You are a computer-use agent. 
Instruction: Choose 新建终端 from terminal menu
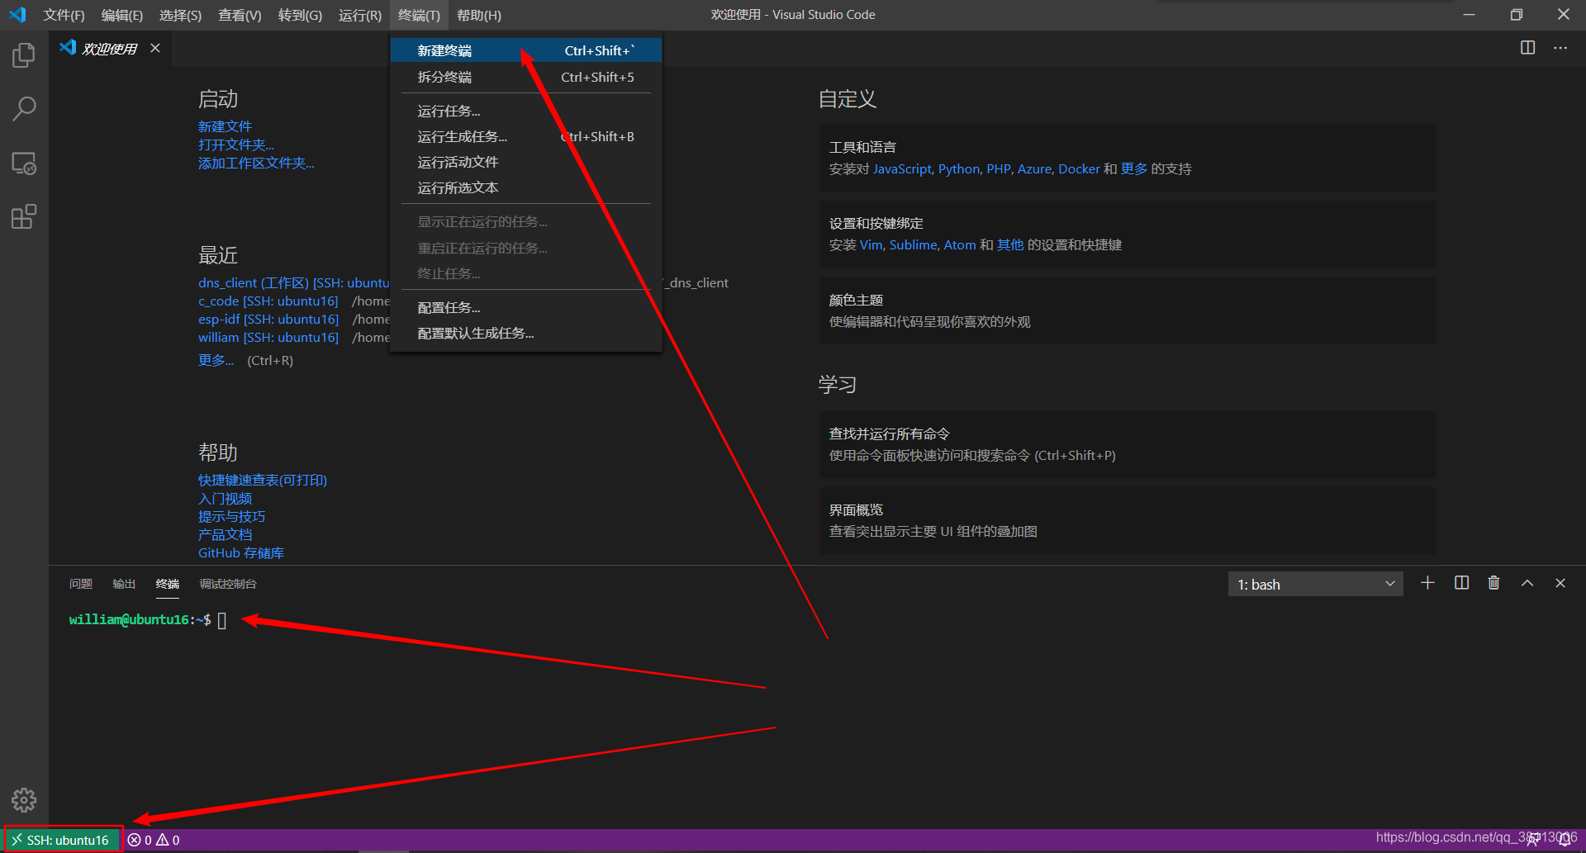click(x=526, y=50)
